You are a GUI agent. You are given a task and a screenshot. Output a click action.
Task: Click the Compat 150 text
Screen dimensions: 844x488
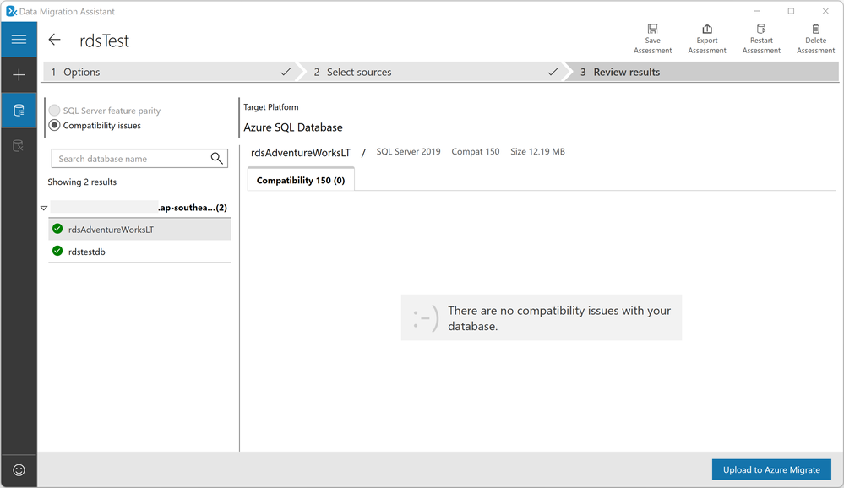pos(476,152)
